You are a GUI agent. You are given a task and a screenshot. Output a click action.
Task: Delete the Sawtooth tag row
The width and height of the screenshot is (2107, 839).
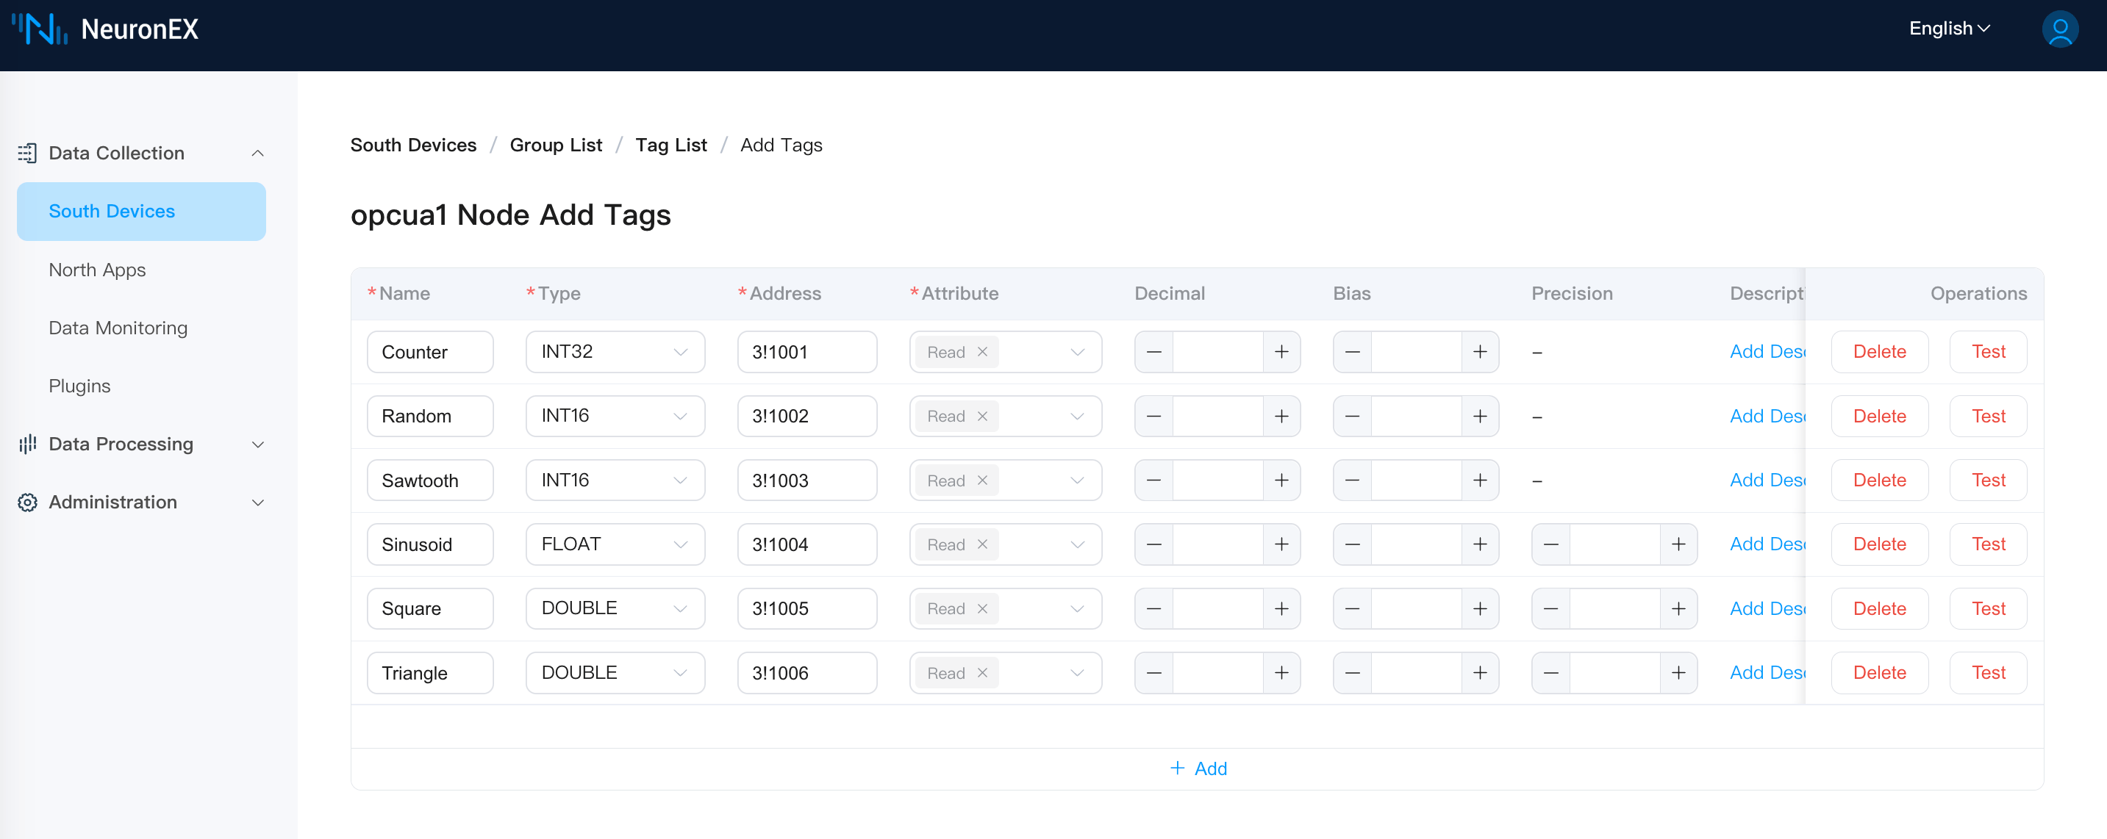click(x=1879, y=480)
